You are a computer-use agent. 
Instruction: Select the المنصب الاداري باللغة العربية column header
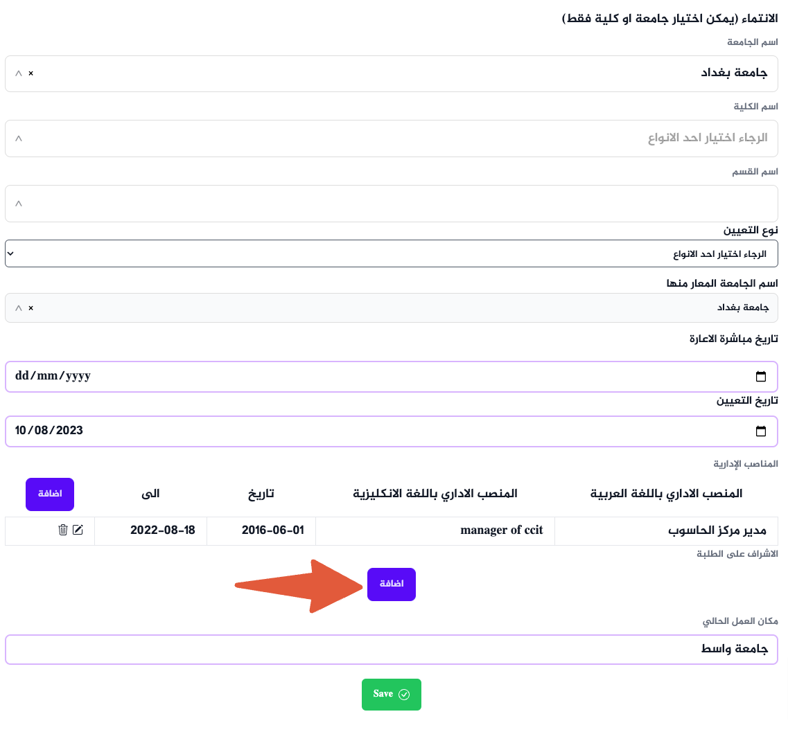pyautogui.click(x=667, y=494)
